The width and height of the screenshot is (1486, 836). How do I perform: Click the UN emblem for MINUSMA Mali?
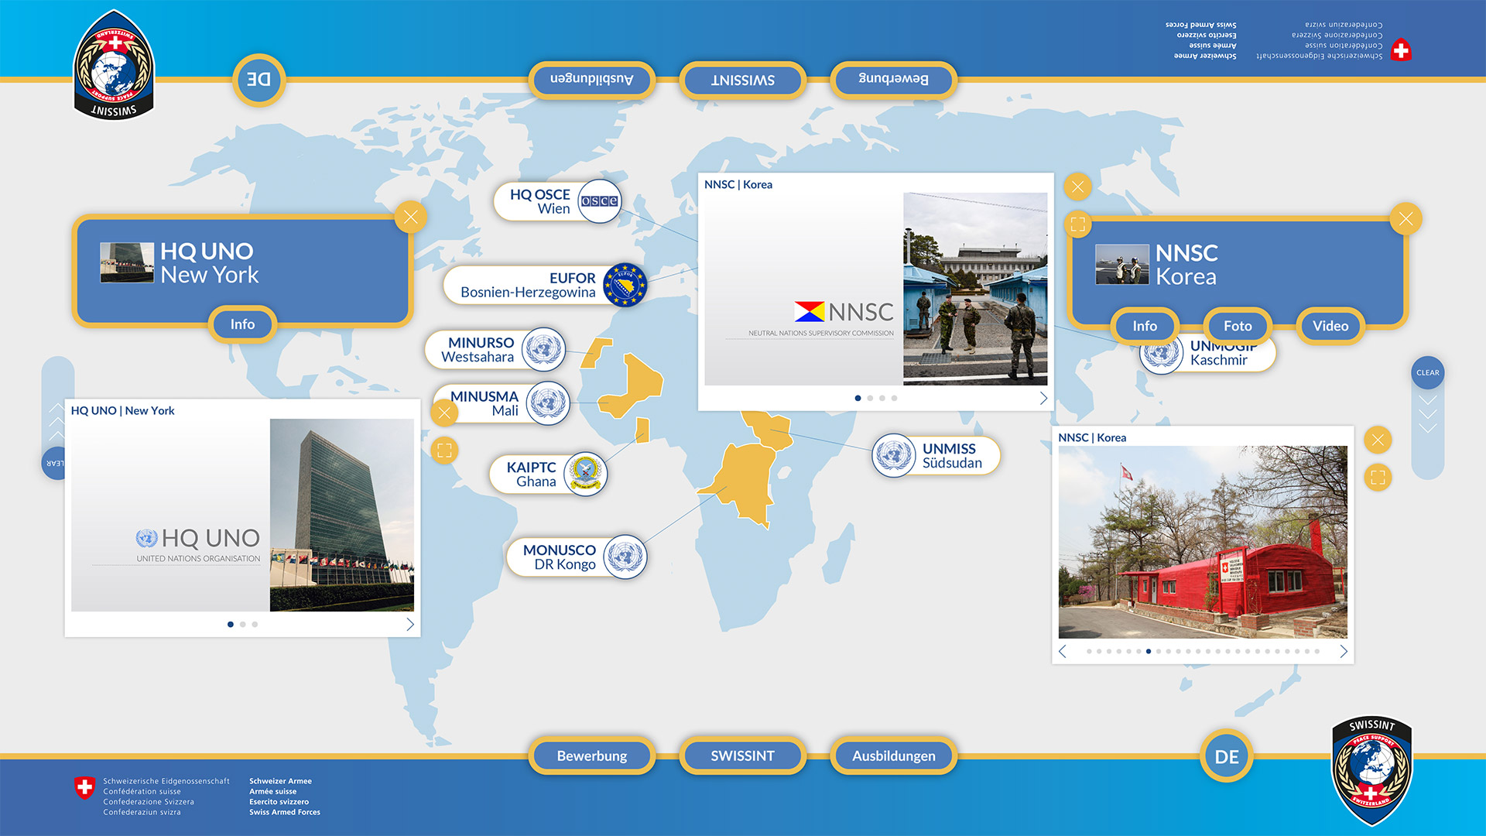[548, 403]
